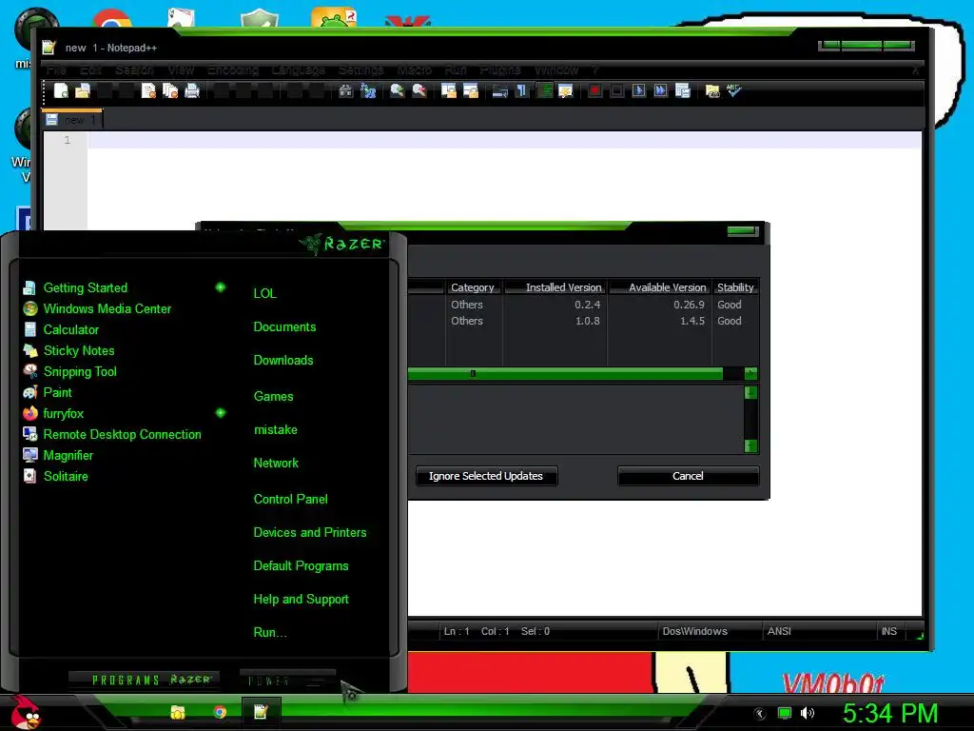The height and width of the screenshot is (731, 974).
Task: Click the Playback macro icon
Action: tap(638, 90)
